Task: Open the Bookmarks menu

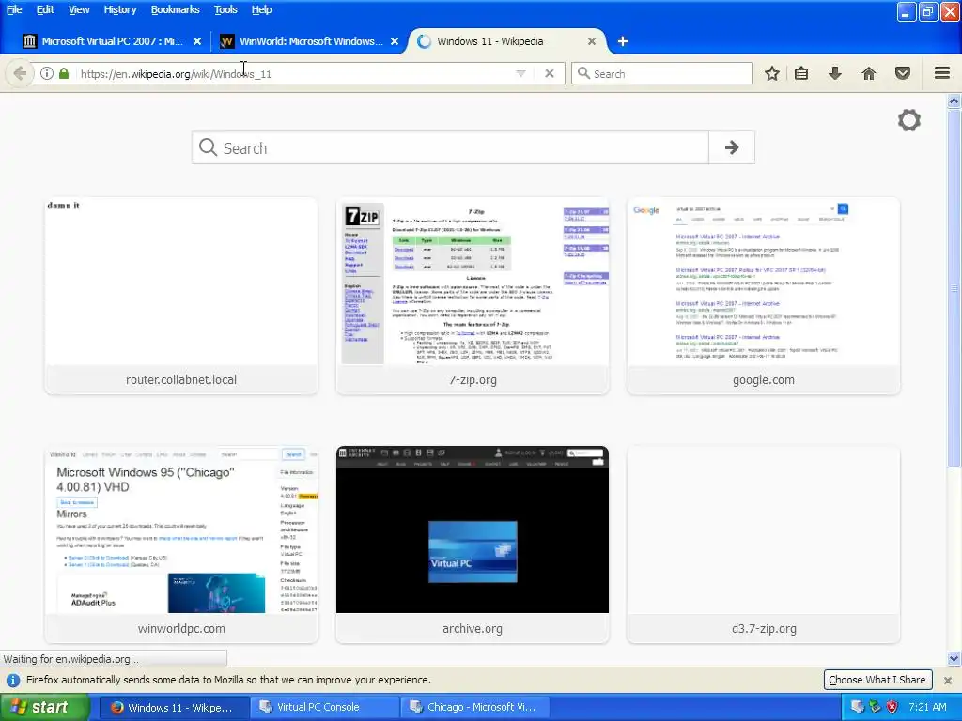Action: (x=175, y=9)
